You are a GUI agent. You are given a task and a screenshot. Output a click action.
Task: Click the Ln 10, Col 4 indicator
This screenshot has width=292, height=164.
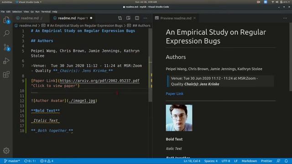192,161
